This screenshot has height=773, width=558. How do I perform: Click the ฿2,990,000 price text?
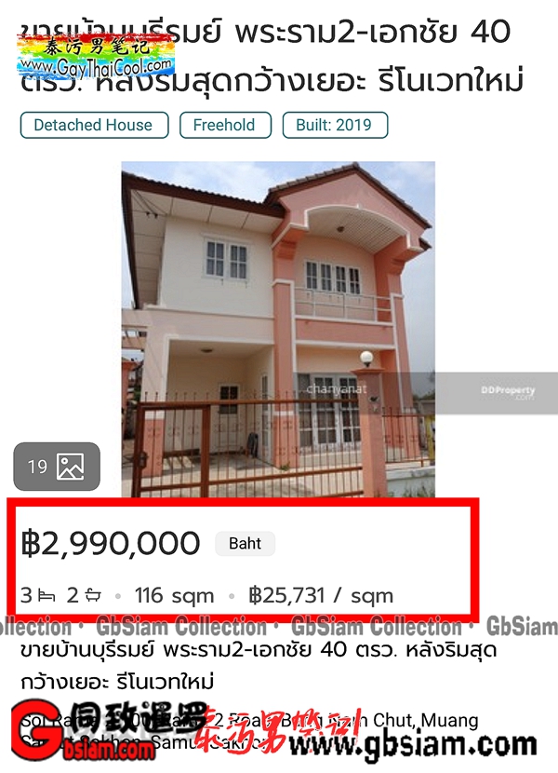point(111,543)
